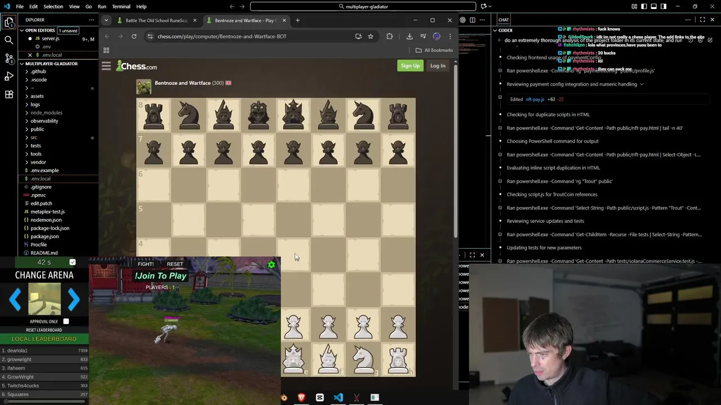Image resolution: width=721 pixels, height=405 pixels.
Task: Open server.js in Open Editors
Action: (x=50, y=39)
